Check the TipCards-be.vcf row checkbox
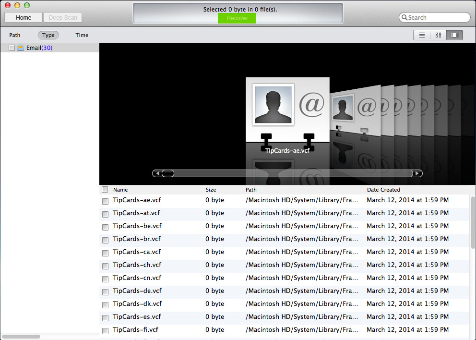This screenshot has height=340, width=476. click(x=106, y=227)
